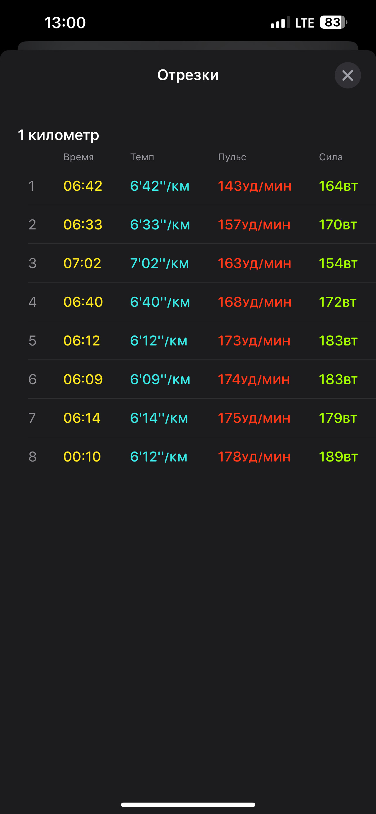Select split 8 time 00:10
The width and height of the screenshot is (376, 814).
click(82, 457)
